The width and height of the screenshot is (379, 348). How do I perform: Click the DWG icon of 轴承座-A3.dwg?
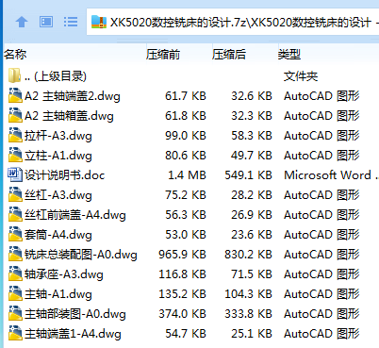click(x=15, y=274)
